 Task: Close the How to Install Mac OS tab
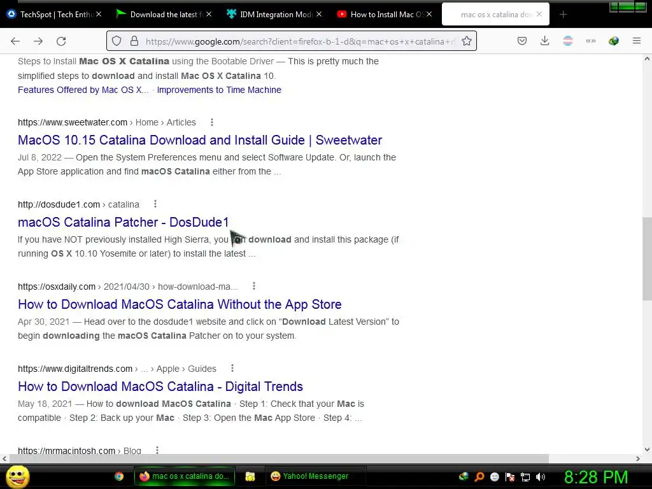point(429,14)
